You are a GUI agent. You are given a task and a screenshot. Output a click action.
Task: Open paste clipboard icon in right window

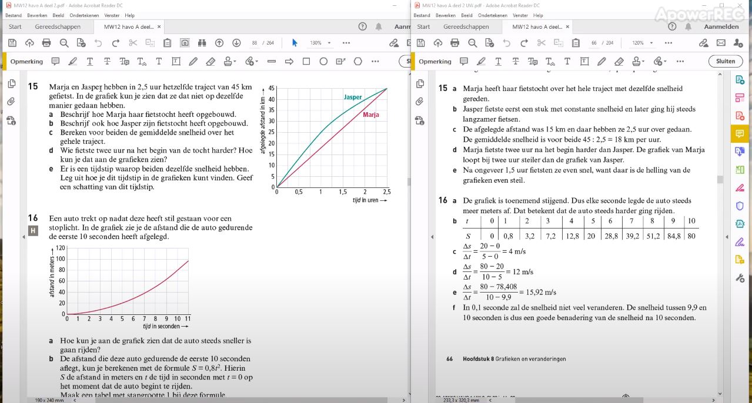576,43
